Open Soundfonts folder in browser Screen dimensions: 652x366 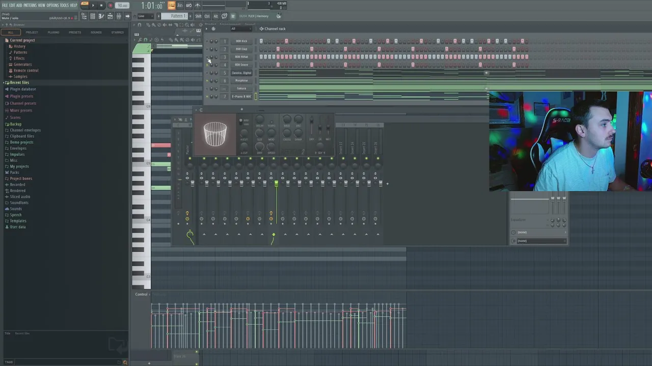pos(18,203)
